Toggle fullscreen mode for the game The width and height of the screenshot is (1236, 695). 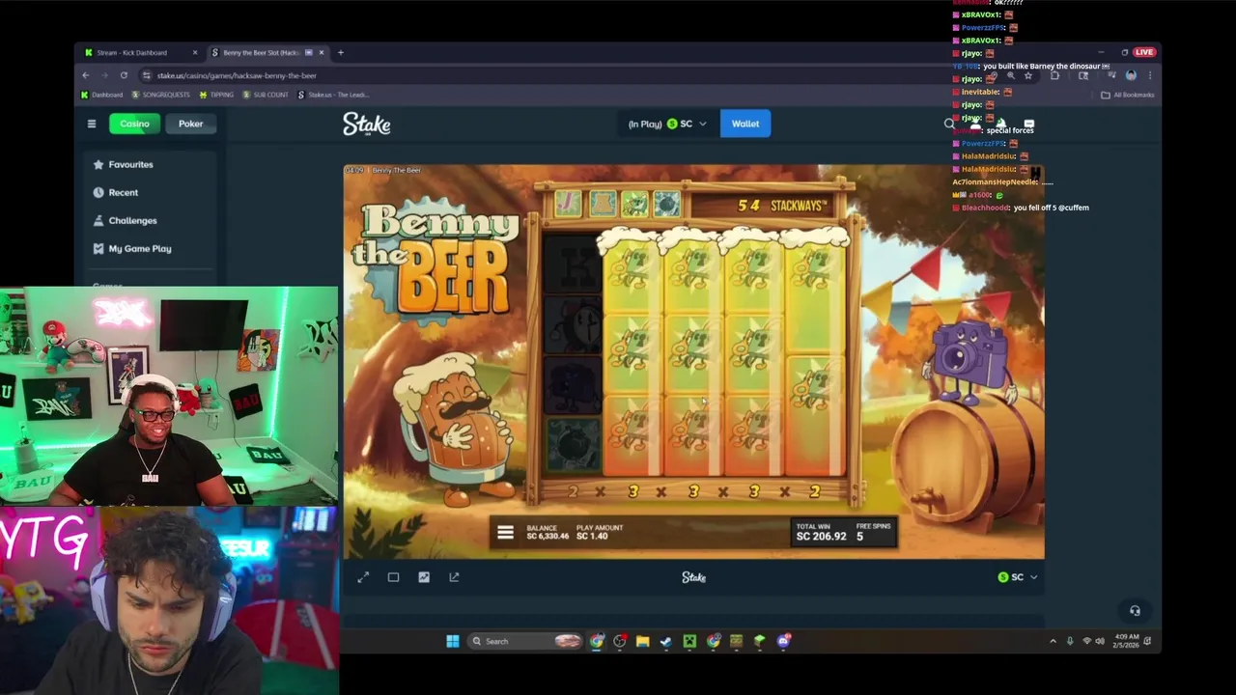coord(363,577)
